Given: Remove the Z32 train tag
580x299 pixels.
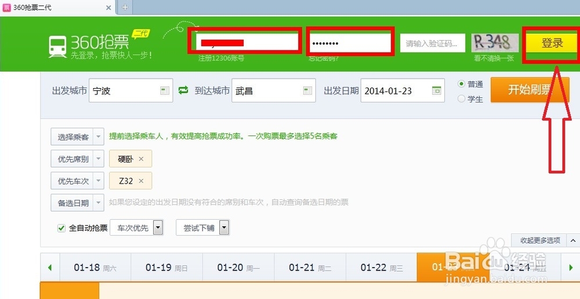Looking at the screenshot, I should click(x=141, y=181).
